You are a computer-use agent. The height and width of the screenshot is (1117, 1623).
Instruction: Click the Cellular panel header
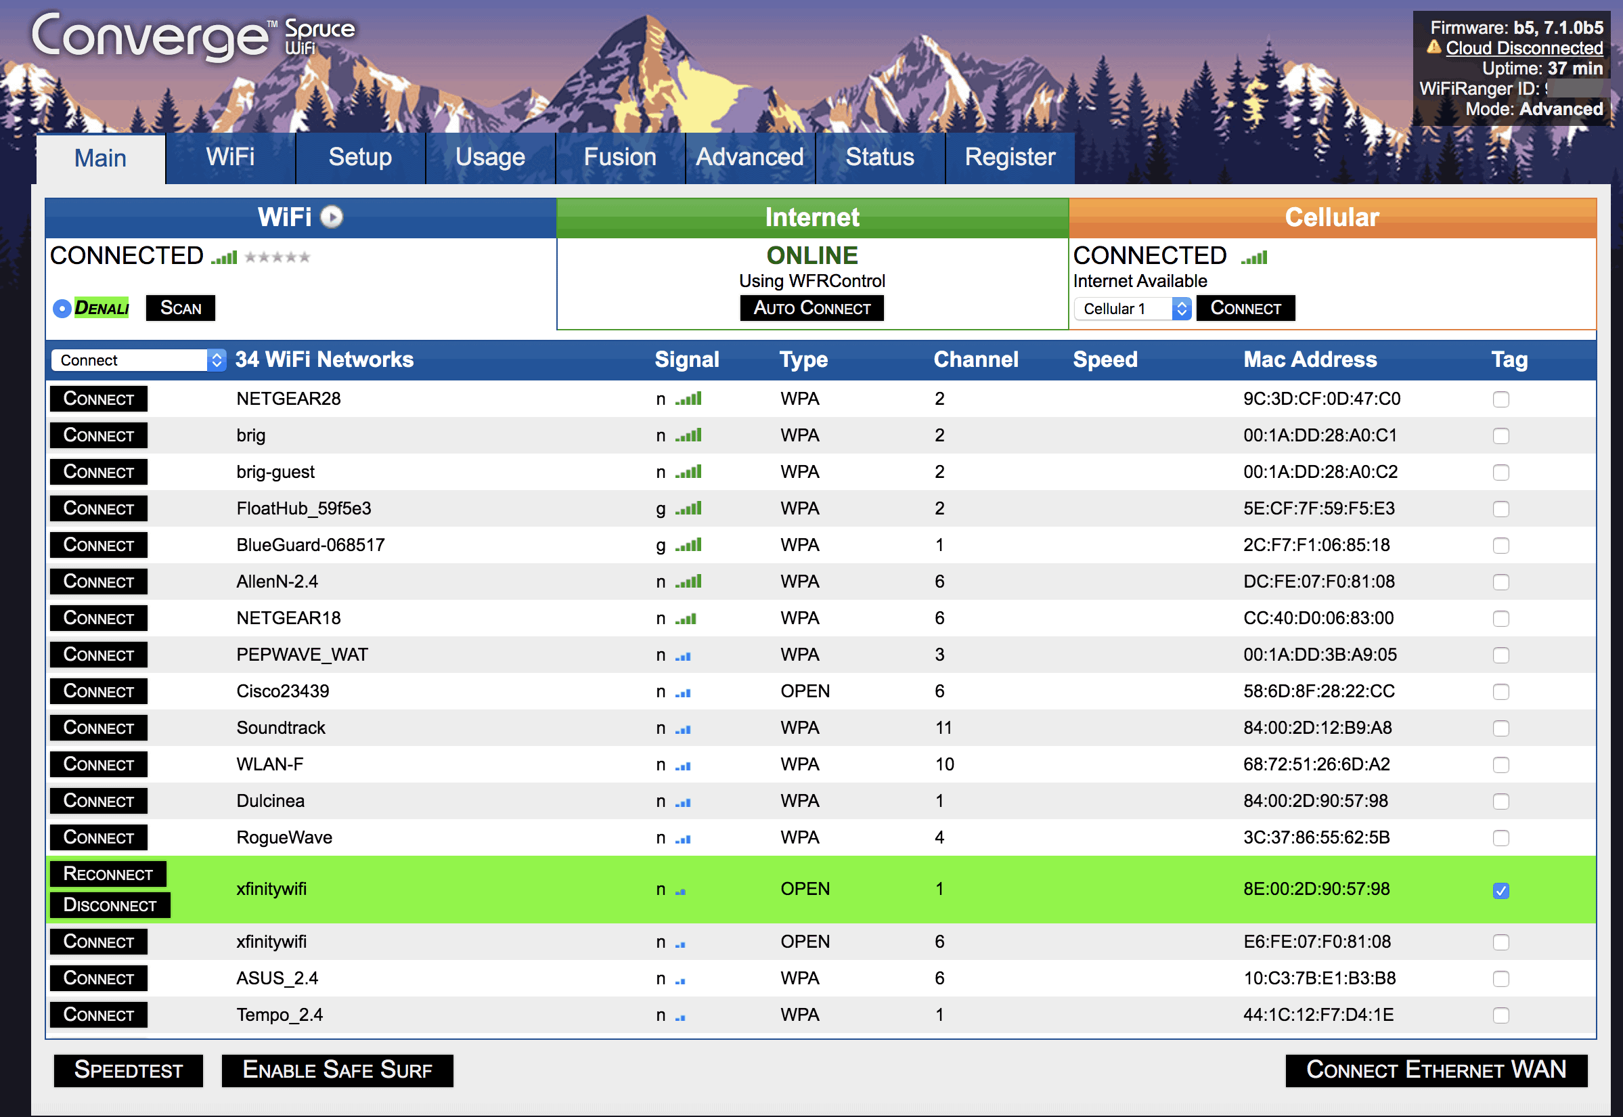tap(1332, 218)
